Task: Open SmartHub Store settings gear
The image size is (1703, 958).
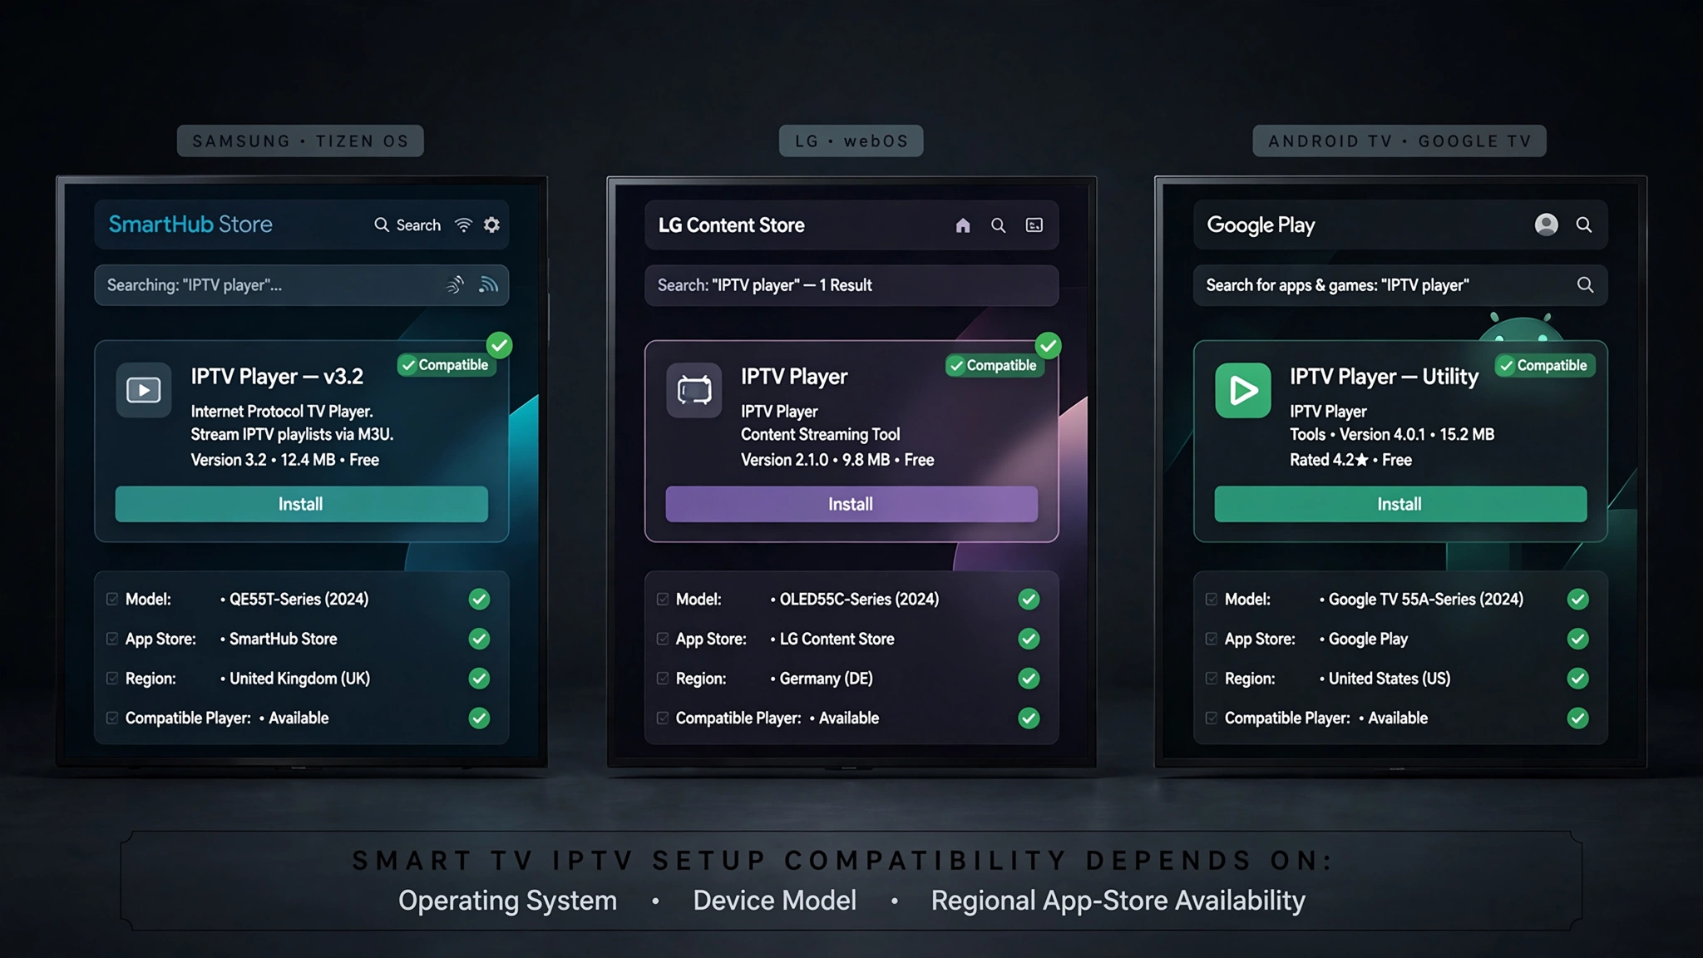Action: click(492, 225)
